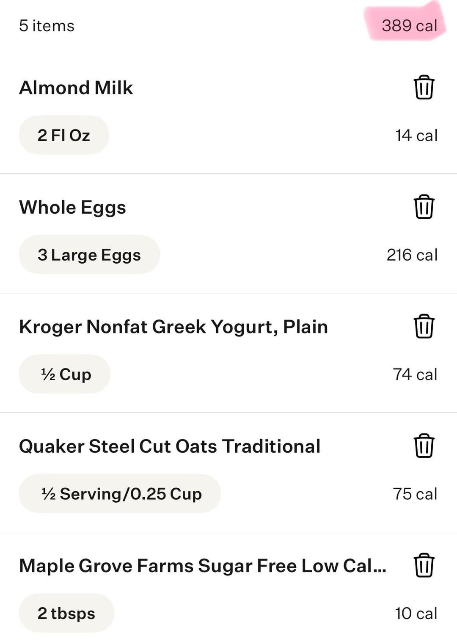Open the Almond Milk food details
The height and width of the screenshot is (644, 457).
pos(76,88)
